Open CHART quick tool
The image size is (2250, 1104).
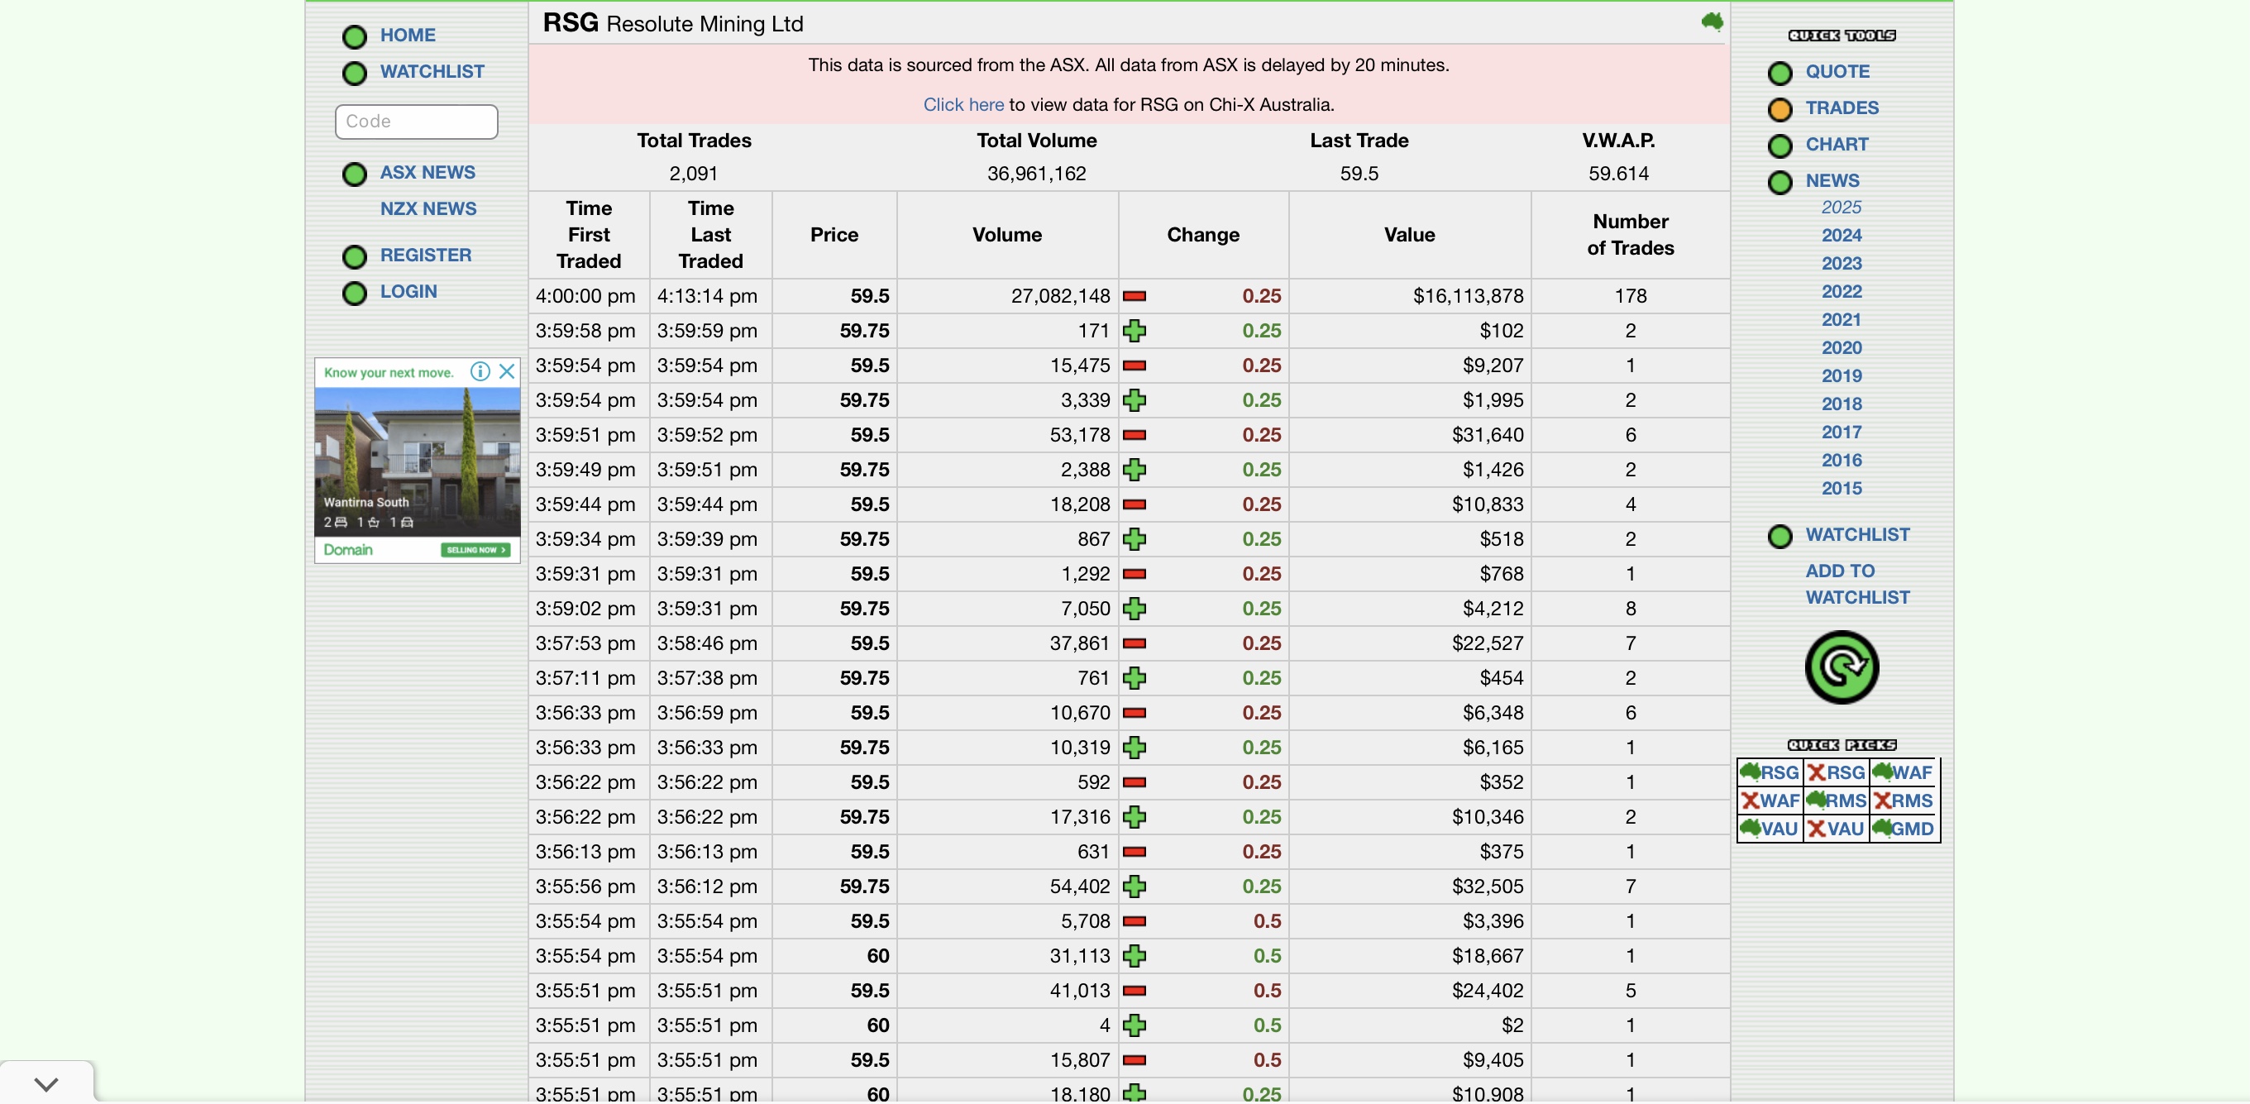coord(1837,144)
